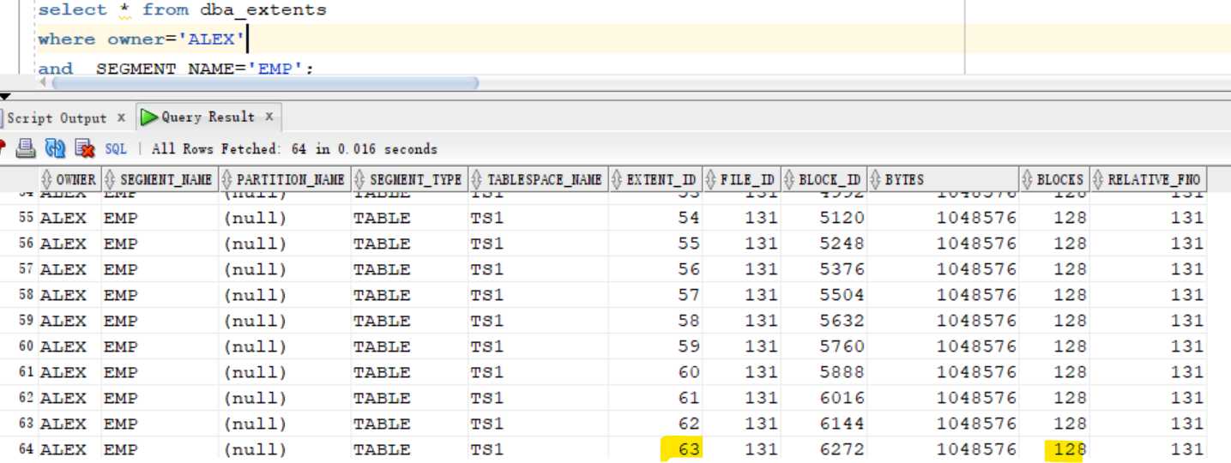Click the where owner='ALEX' editor line
This screenshot has width=1231, height=463.
142,39
